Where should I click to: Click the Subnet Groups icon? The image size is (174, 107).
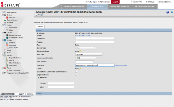[x=5, y=20]
